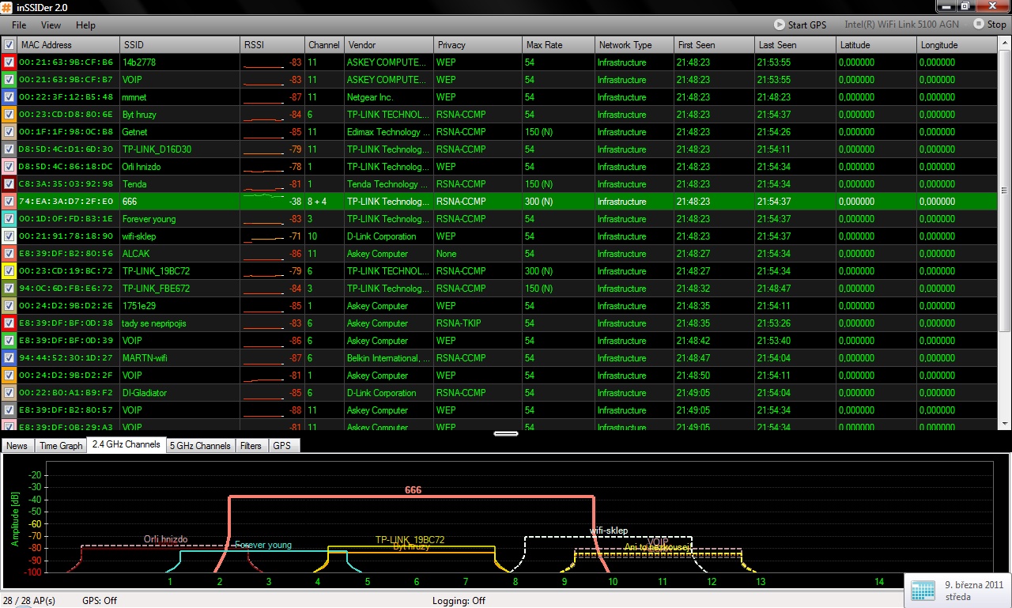
Task: Click the scroll-up arrow of network list
Action: click(1005, 43)
